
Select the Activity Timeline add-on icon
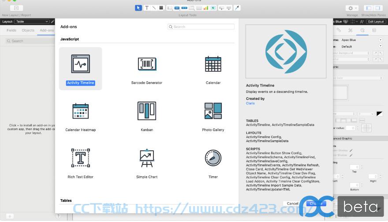point(80,64)
